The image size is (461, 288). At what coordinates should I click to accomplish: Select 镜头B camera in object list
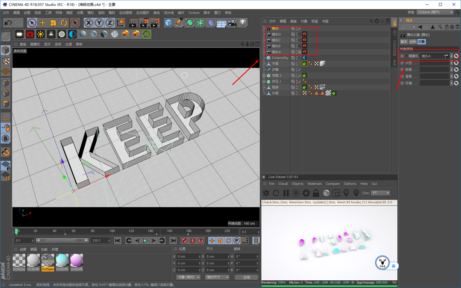tap(276, 46)
